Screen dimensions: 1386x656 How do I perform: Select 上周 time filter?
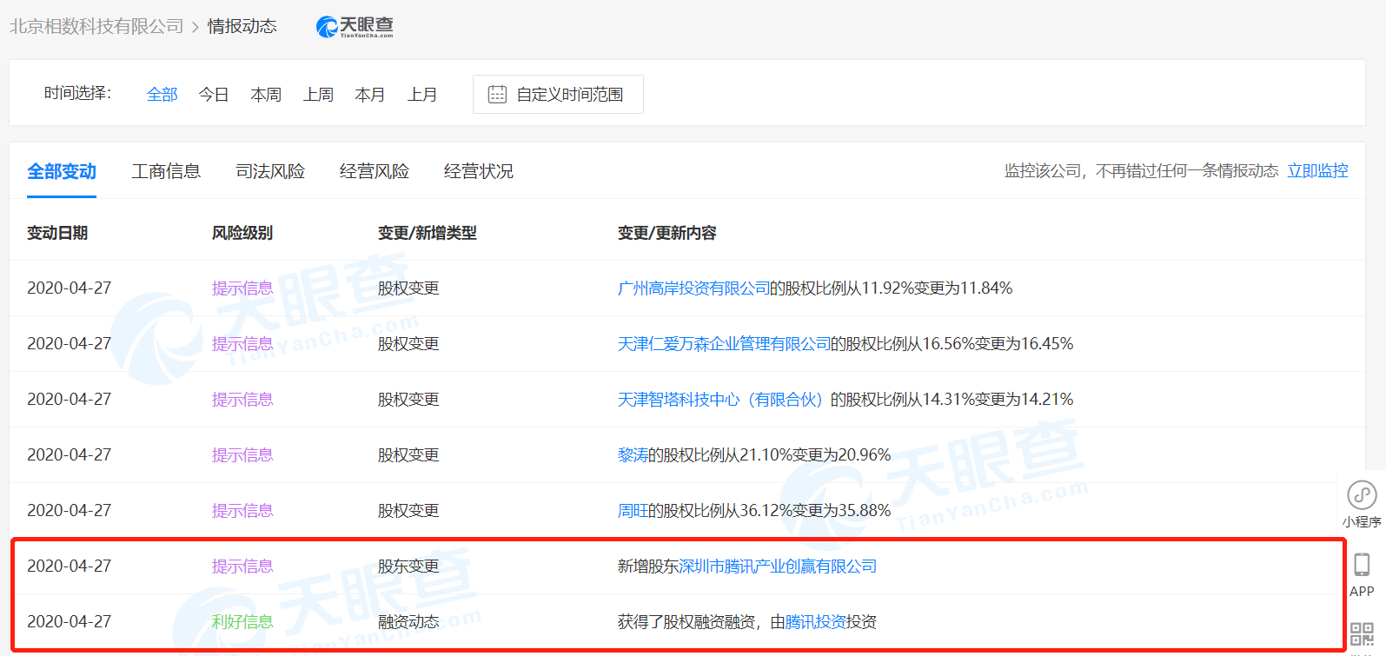point(318,94)
